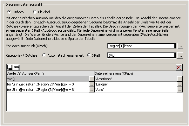
Task: Select the Region[2]/Year expression cell
Action: coord(48,84)
